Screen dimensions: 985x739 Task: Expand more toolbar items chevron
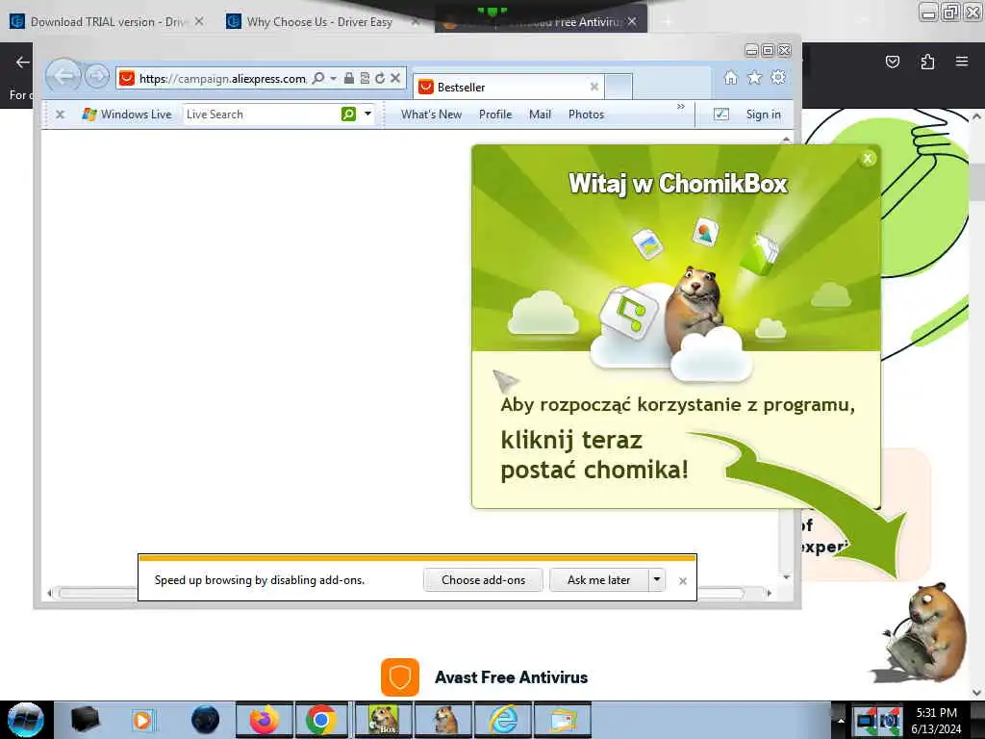681,107
